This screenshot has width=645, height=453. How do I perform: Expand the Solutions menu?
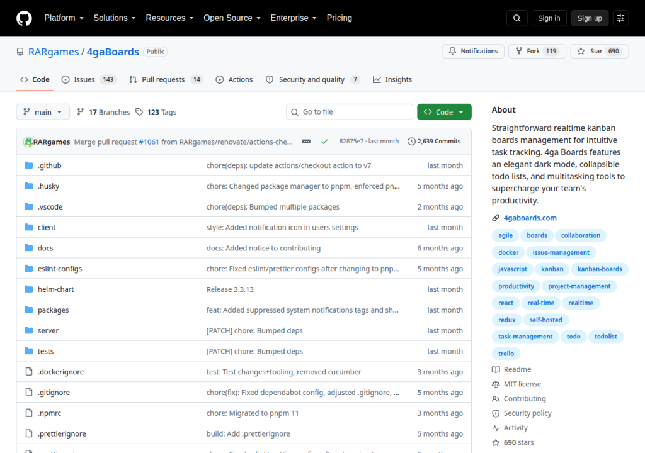(x=115, y=18)
